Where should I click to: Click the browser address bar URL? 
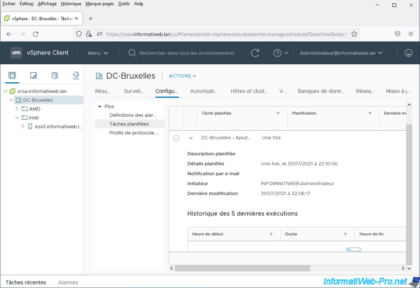pos(227,34)
